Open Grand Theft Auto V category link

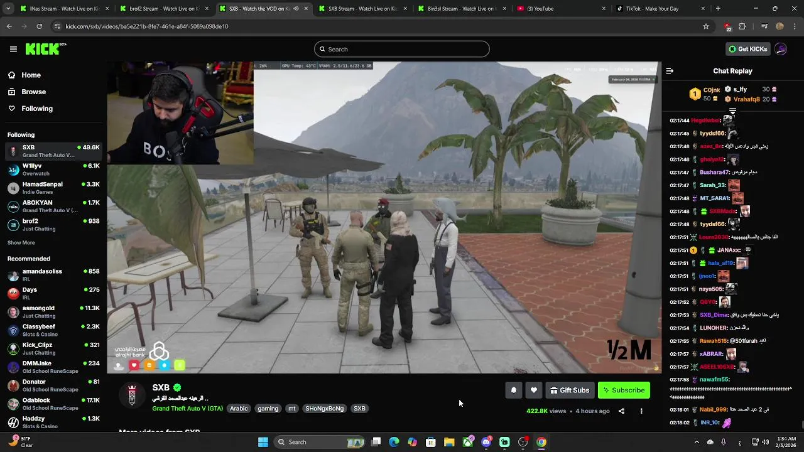pos(187,409)
